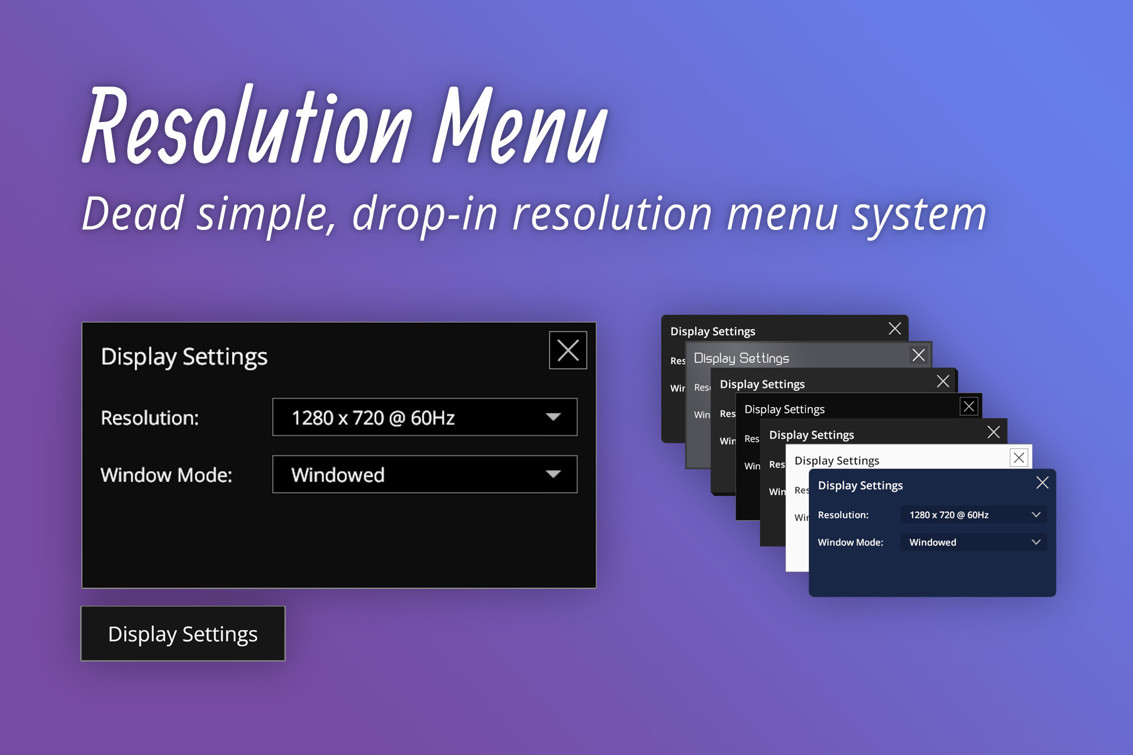Close the fifth dark Display Settings variant

(994, 432)
